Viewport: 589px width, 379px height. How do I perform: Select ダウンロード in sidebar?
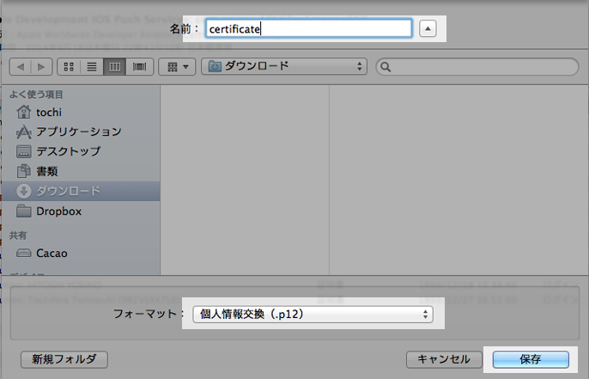pyautogui.click(x=81, y=191)
